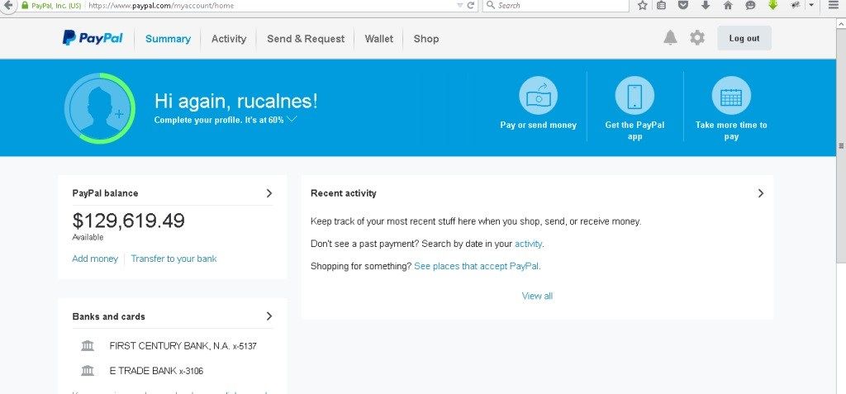
Task: Click the browser back arrow button
Action: click(7, 6)
